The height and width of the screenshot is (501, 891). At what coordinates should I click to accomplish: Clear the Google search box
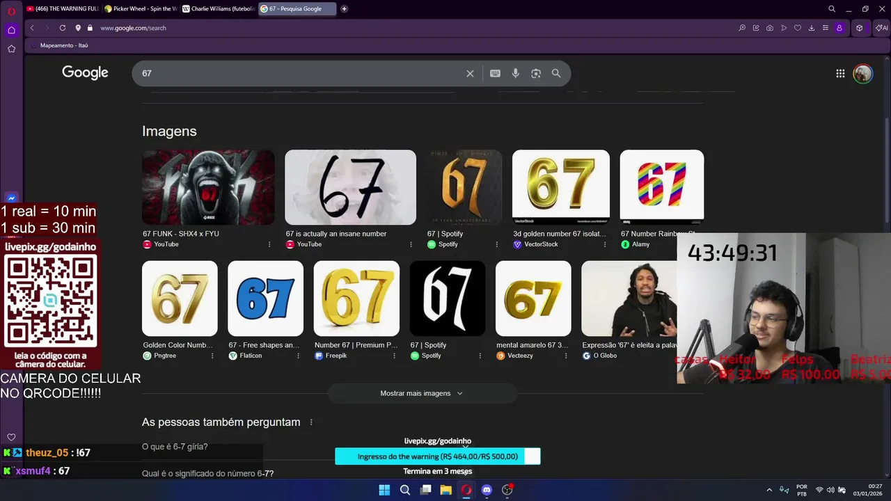tap(470, 73)
